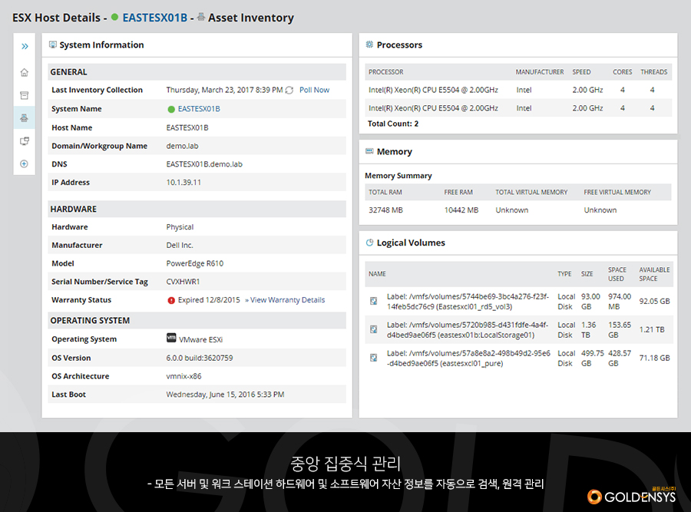Click the GENERAL section header
Image resolution: width=691 pixels, height=512 pixels.
pos(197,72)
